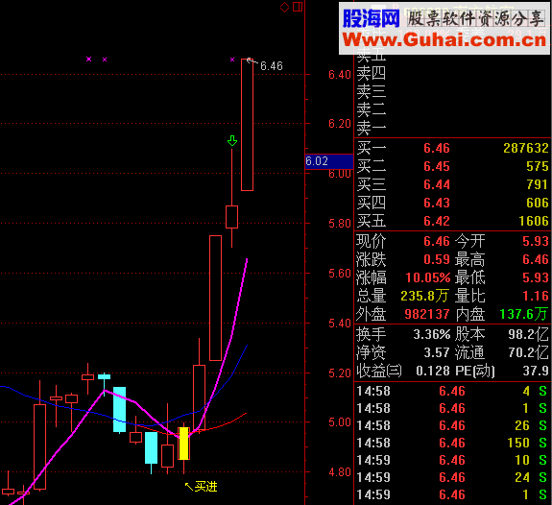Screen dimensions: 552x505
Task: Click the blue 6.02 cursor price tag
Action: coord(329,161)
